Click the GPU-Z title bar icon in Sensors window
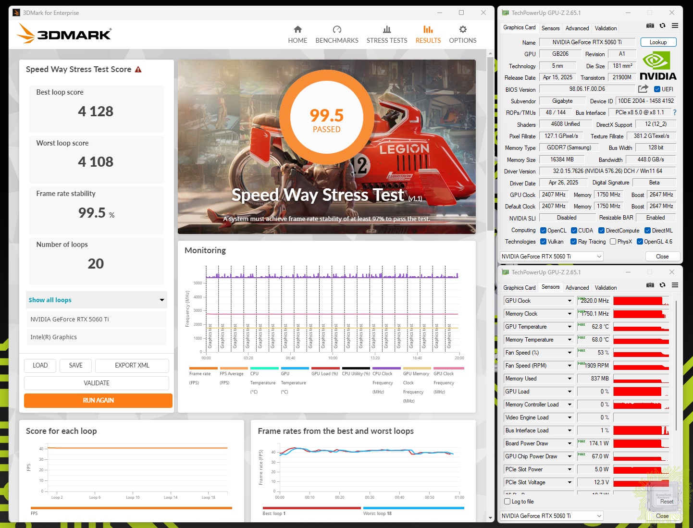Image resolution: width=693 pixels, height=528 pixels. (505, 272)
